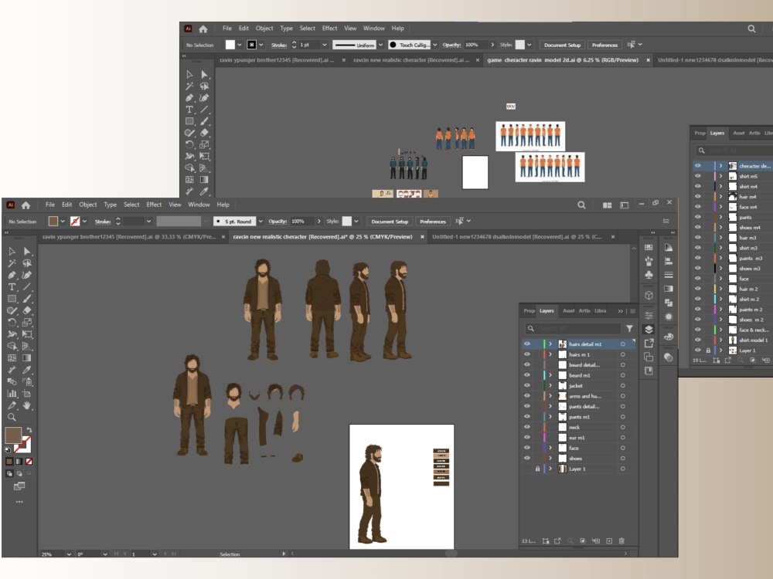Select the Selection tool in front window
This screenshot has width=773, height=579.
[12, 252]
